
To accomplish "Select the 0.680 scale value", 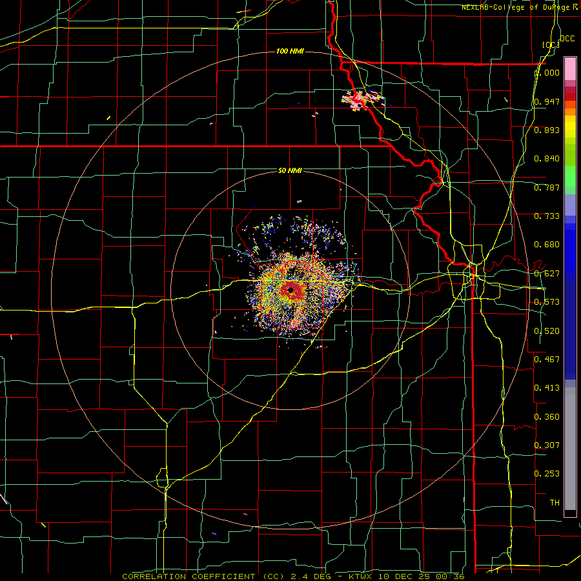I will coord(547,245).
